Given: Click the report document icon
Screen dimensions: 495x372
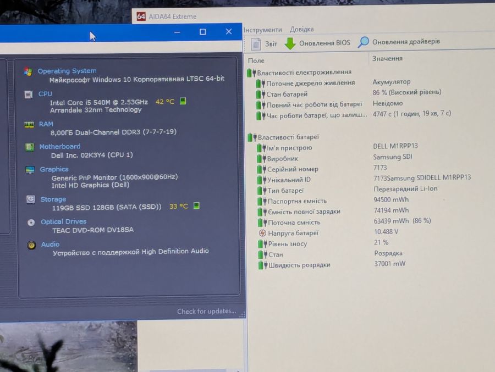Looking at the screenshot, I should (x=256, y=44).
